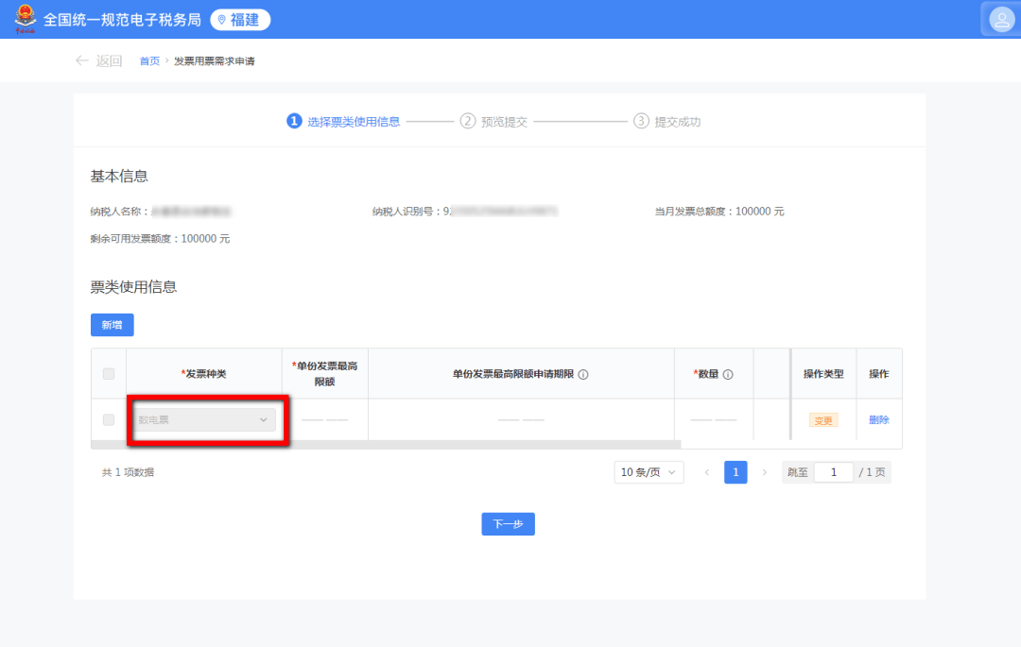1021x647 pixels.
Task: Click info icon beside 单份发票最高限额申请期限
Action: (x=583, y=374)
